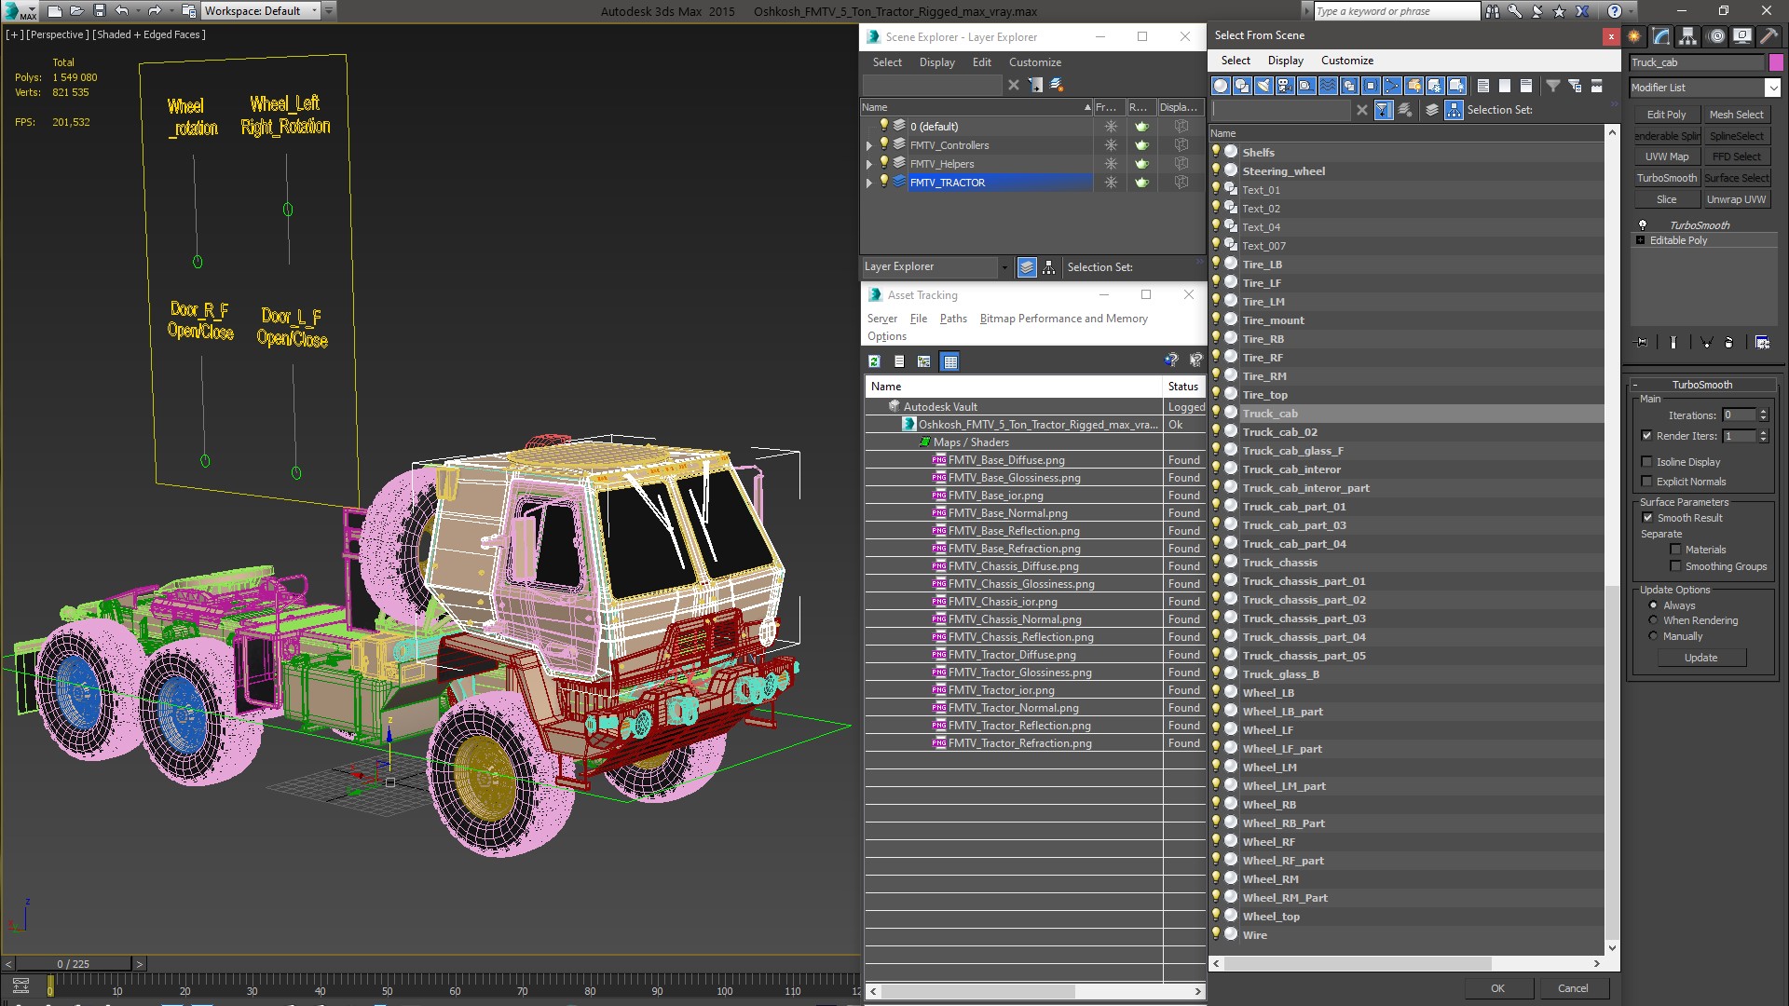
Task: Click the Select All list icon
Action: click(1483, 86)
